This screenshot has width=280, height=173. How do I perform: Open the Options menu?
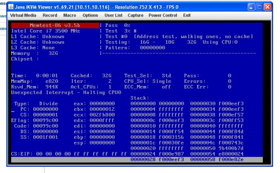tap(90, 15)
